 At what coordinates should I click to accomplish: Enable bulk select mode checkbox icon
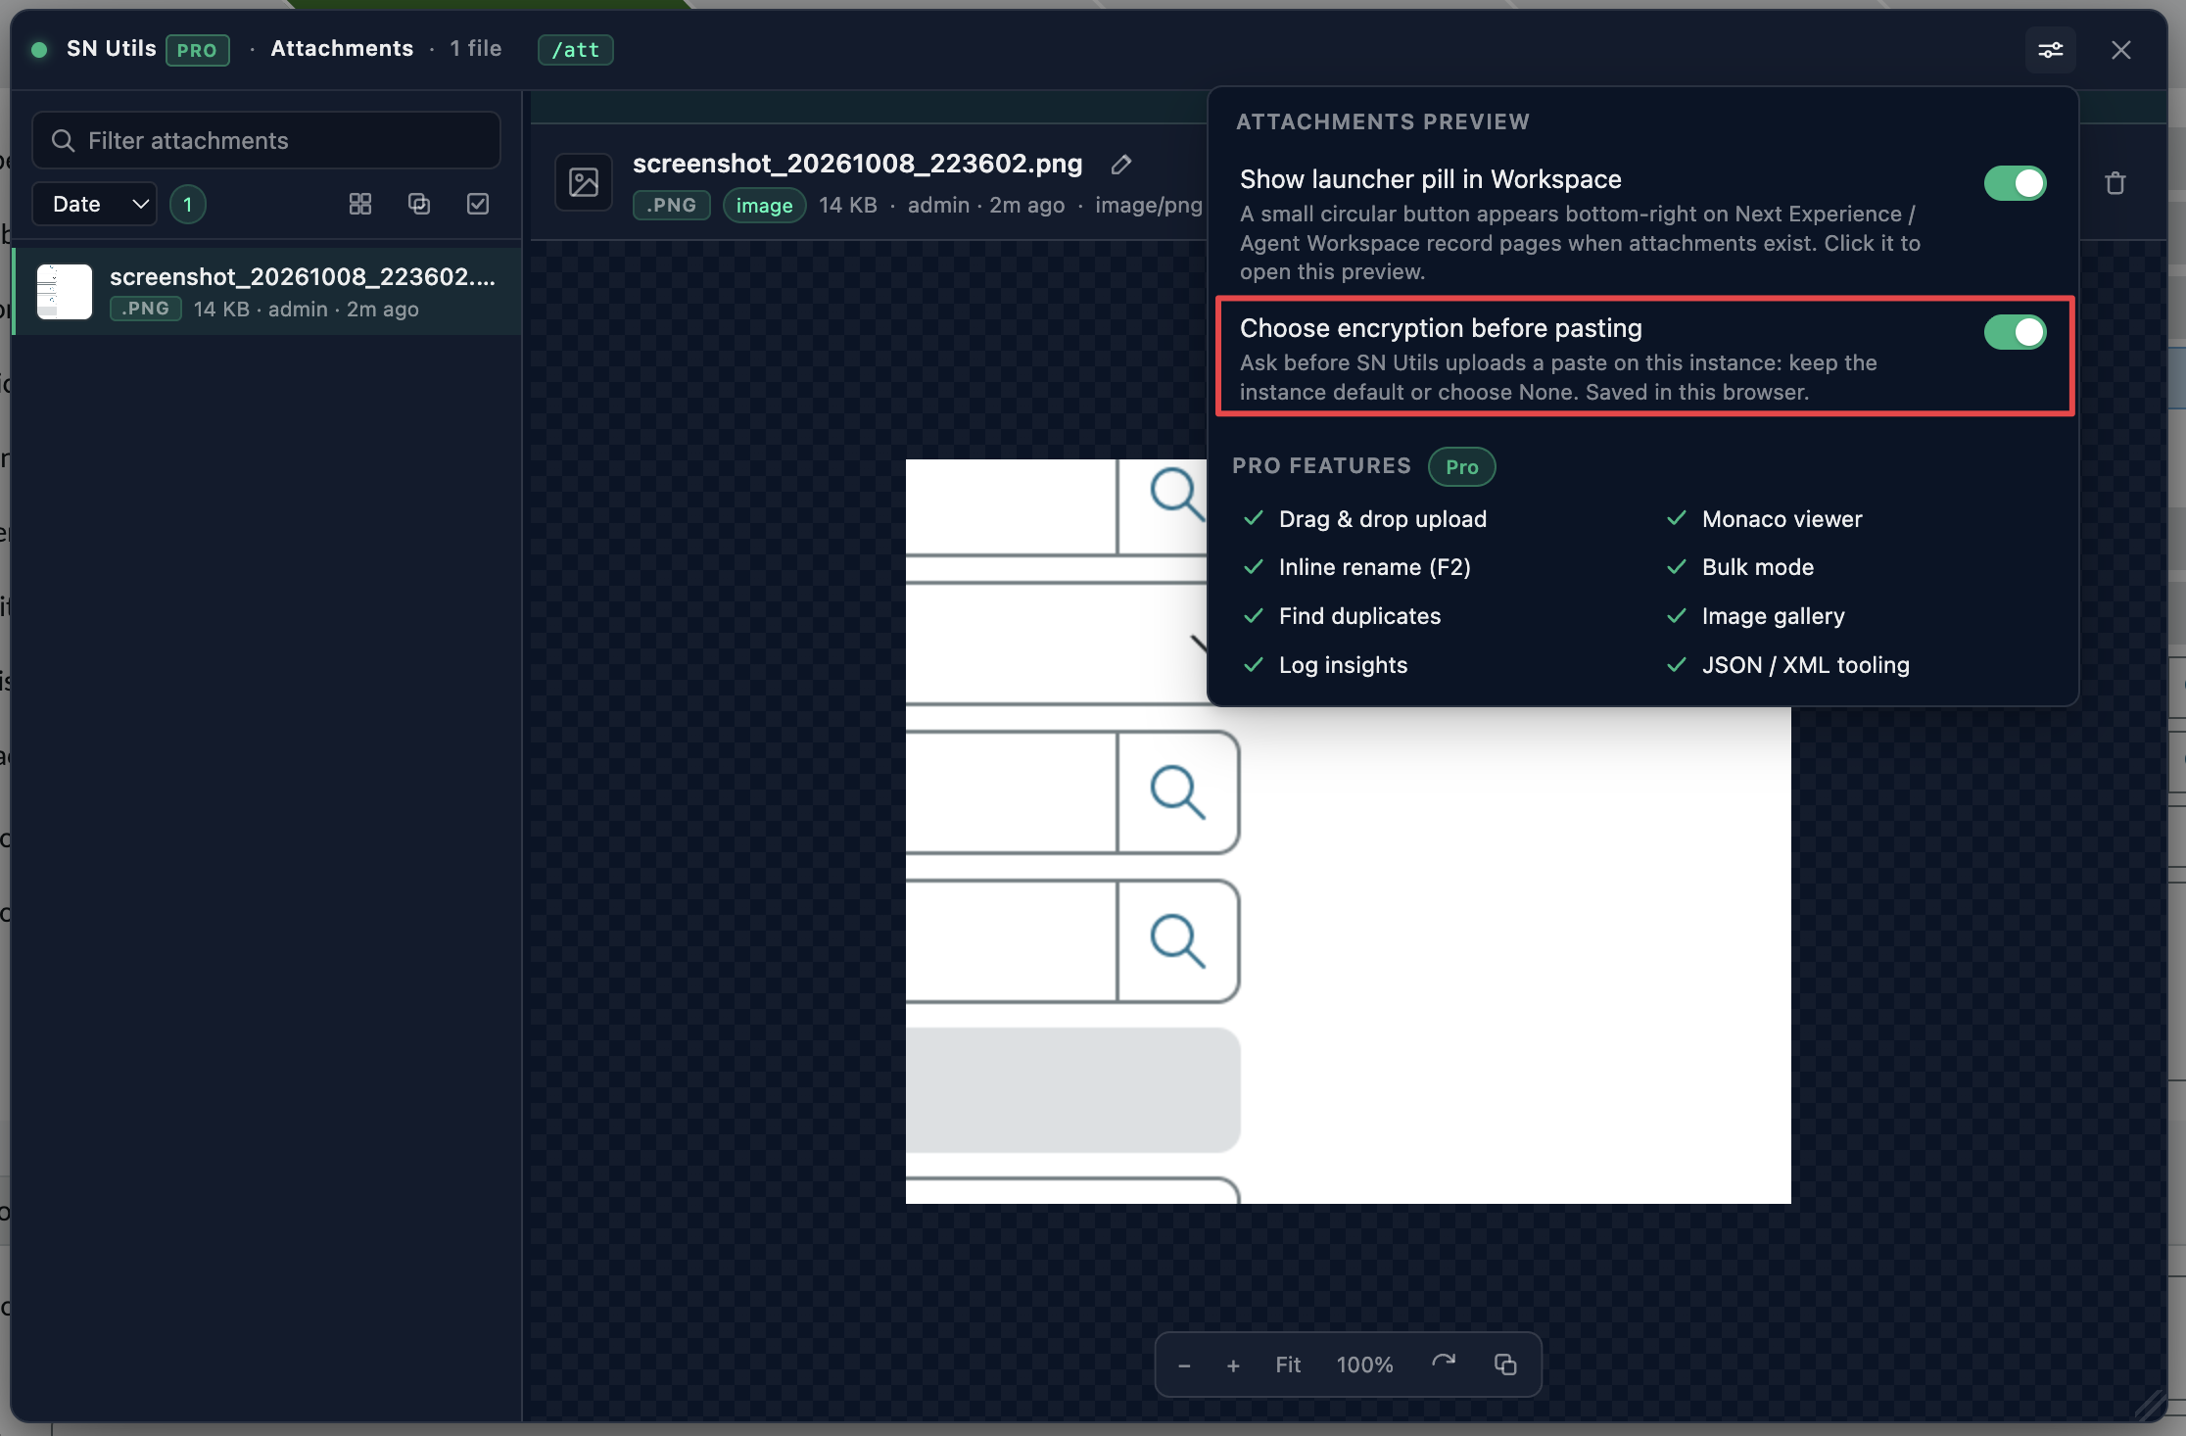point(478,204)
